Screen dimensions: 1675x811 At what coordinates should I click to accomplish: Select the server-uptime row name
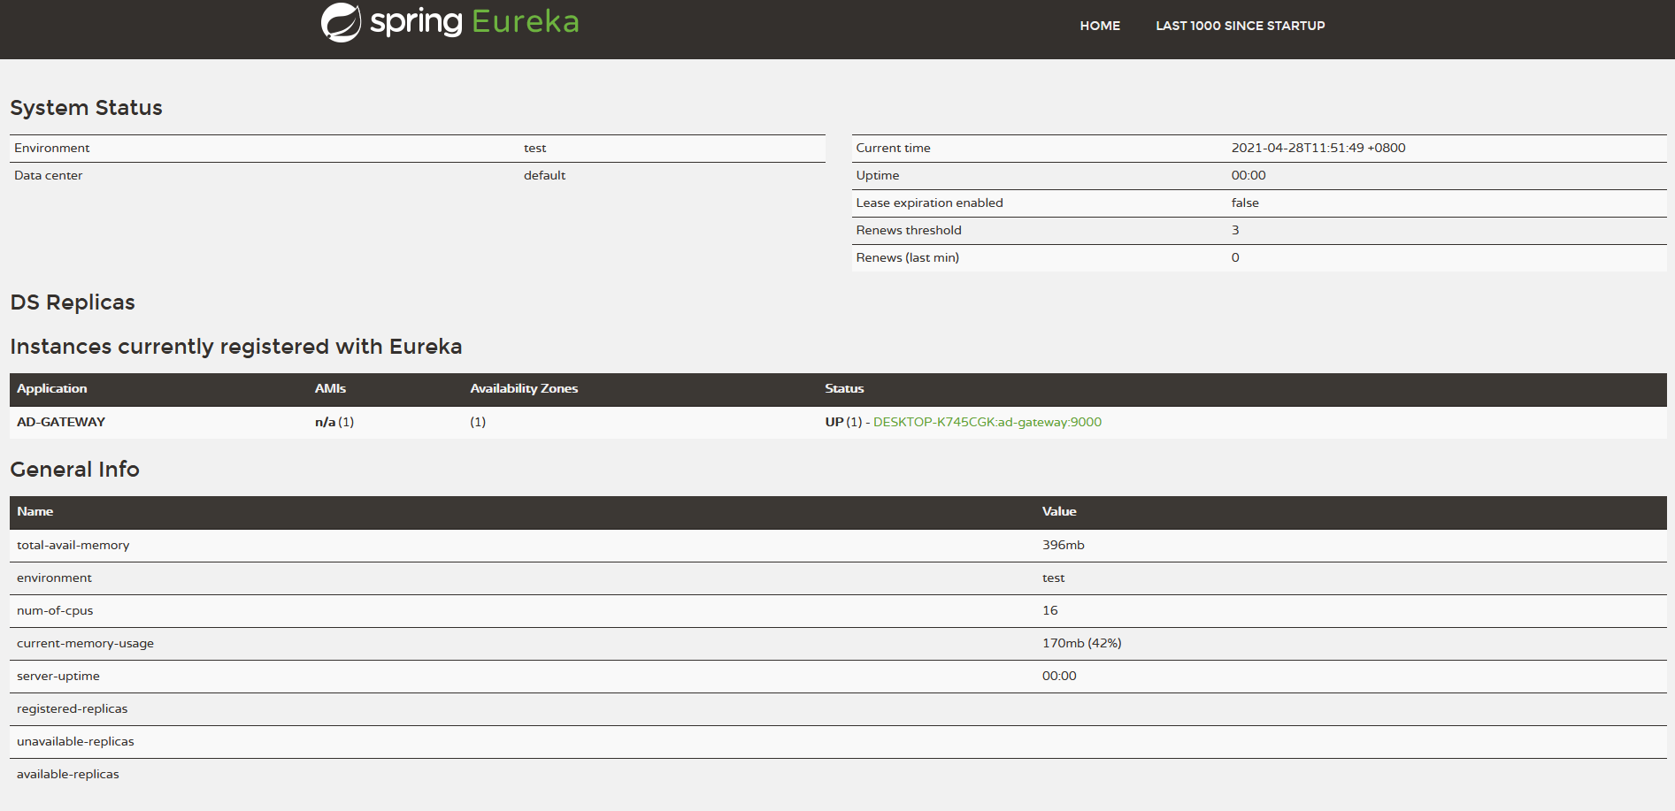(x=58, y=676)
